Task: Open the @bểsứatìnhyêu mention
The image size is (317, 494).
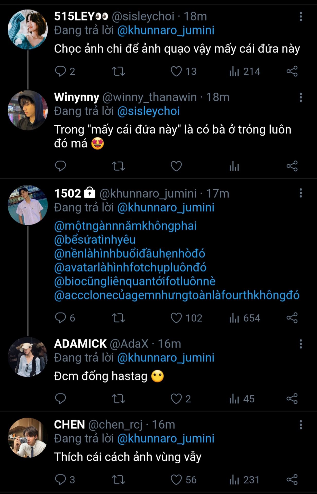Action: pyautogui.click(x=95, y=240)
